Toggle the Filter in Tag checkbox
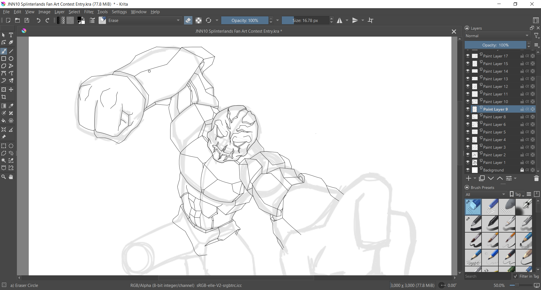 click(x=516, y=276)
